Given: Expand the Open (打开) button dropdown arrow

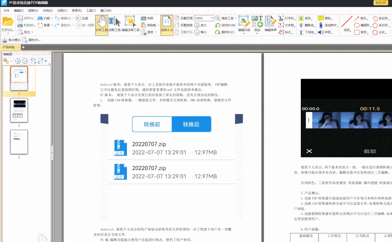Looking at the screenshot, I should point(8,34).
